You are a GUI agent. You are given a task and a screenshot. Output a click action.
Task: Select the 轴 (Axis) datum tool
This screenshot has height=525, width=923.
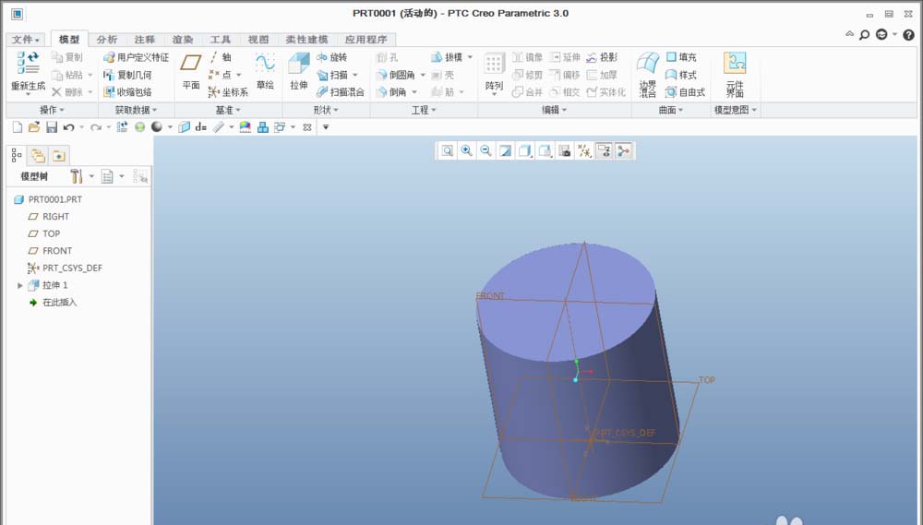pos(221,57)
